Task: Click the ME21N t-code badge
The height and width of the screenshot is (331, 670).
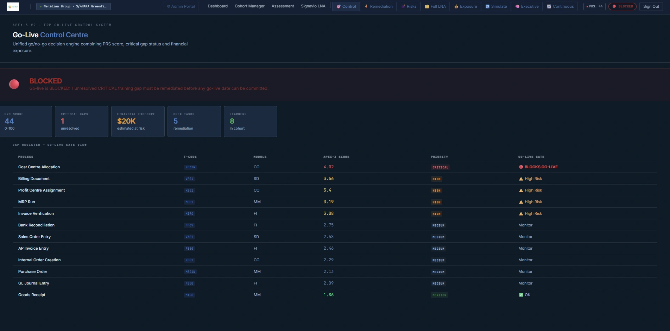Action: [190, 272]
